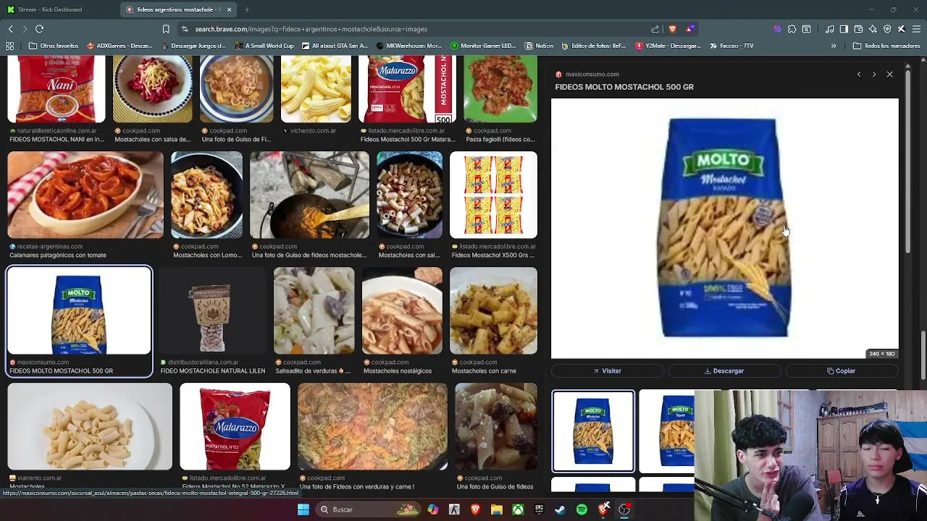Open File Explorer from the taskbar
The image size is (927, 521).
pos(497,509)
